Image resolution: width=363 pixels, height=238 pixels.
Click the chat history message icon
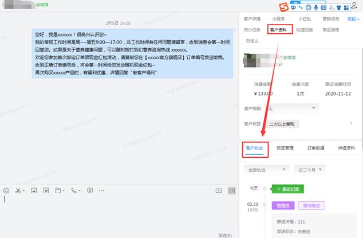[218, 190]
